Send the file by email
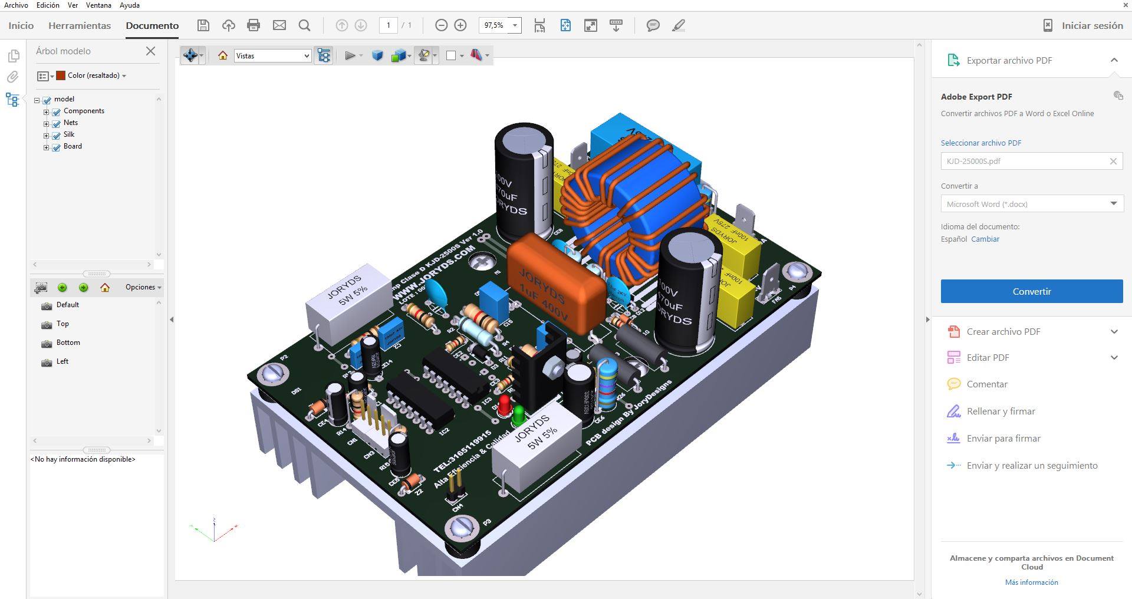1132x599 pixels. 279,25
